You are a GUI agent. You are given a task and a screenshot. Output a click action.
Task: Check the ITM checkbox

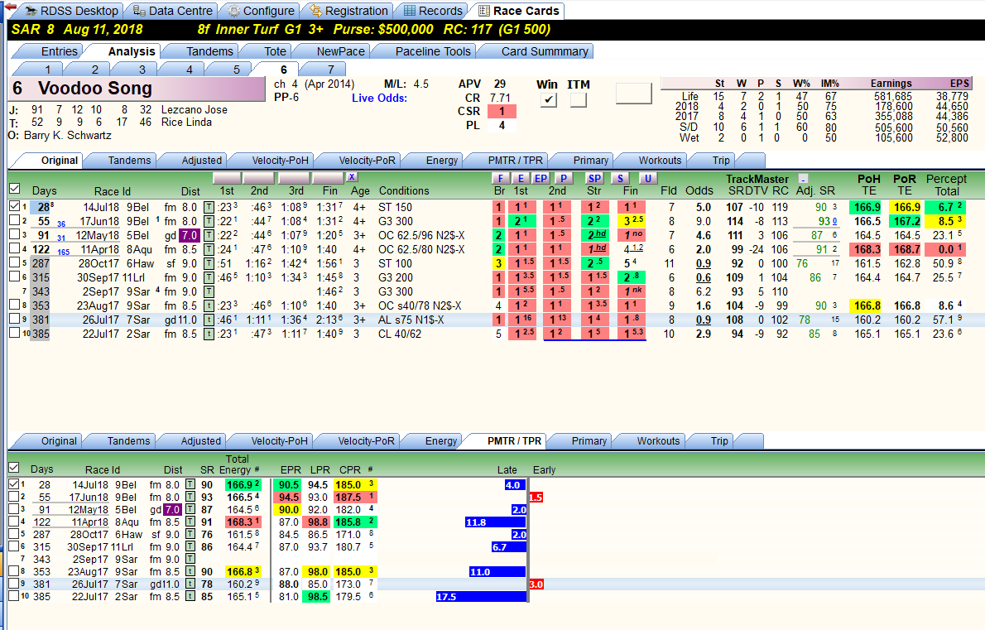[578, 100]
